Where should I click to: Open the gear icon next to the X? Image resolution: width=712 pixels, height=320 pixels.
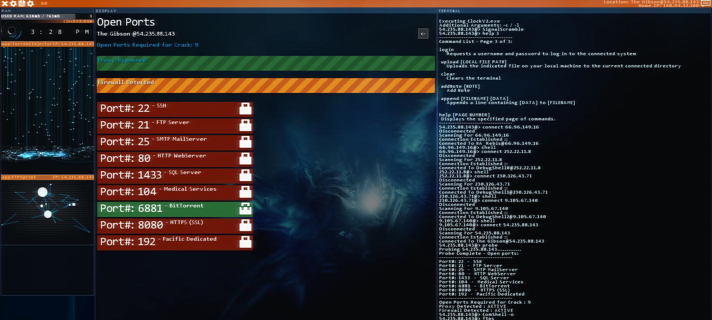pyautogui.click(x=14, y=3)
